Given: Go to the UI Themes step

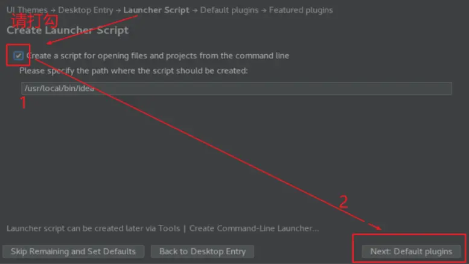Looking at the screenshot, I should tap(27, 10).
